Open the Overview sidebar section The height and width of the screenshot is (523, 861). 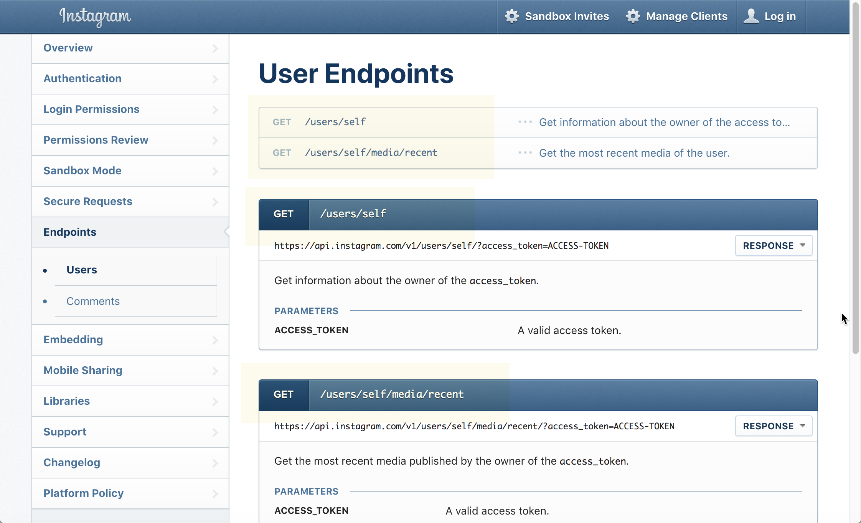[130, 48]
